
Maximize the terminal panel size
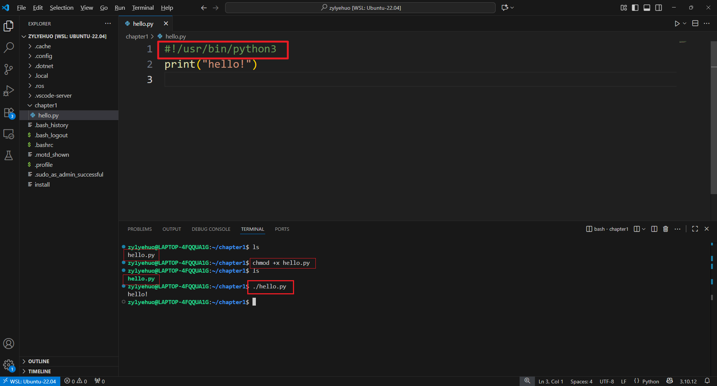pyautogui.click(x=695, y=229)
